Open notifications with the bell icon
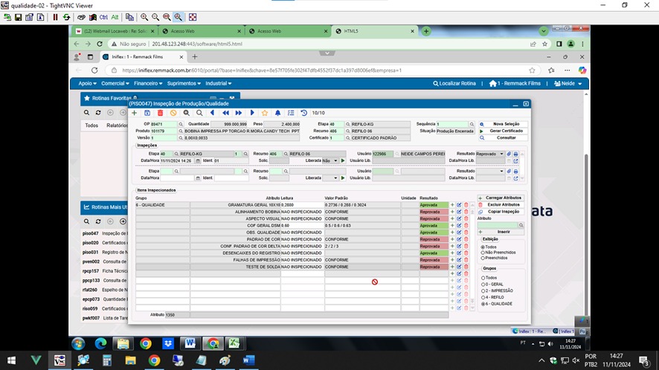 click(277, 113)
